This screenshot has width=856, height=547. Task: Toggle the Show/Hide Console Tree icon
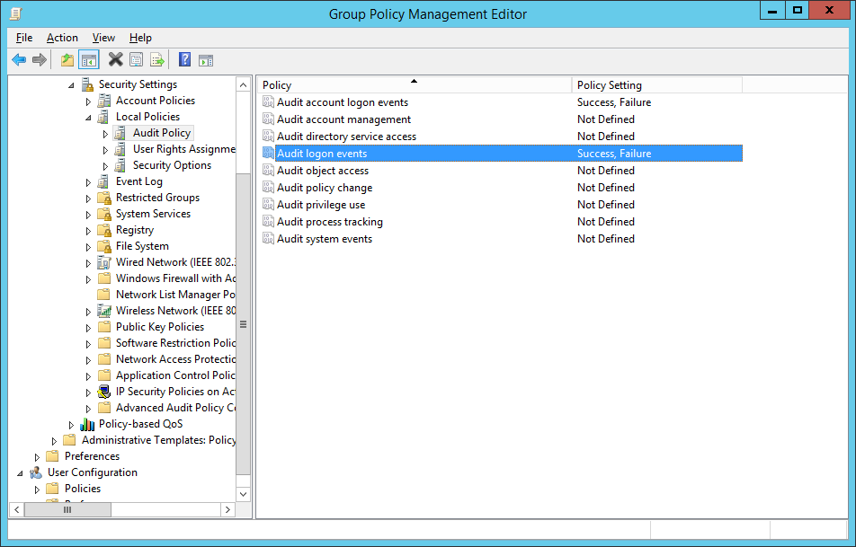click(88, 59)
